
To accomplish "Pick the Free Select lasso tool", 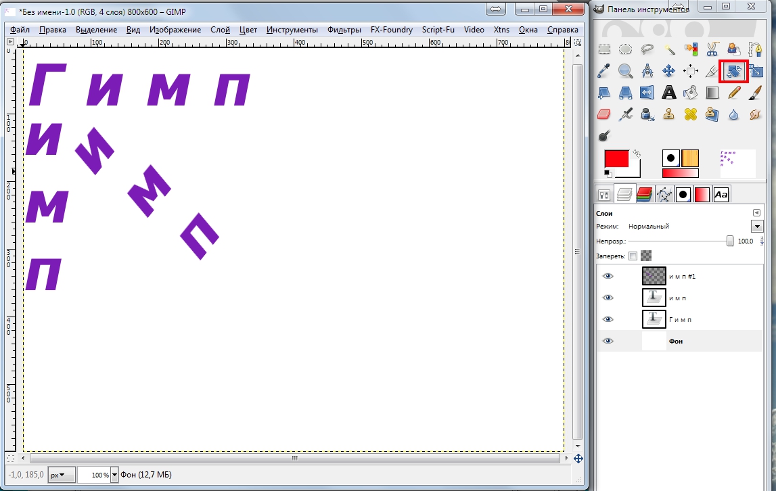I will point(647,49).
